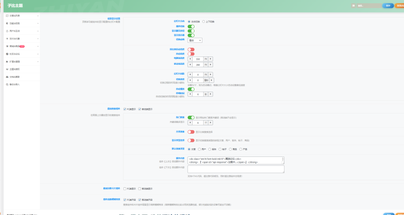Increase the 电脑端高度 value with right arrow
The width and height of the screenshot is (404, 215).
211,58
